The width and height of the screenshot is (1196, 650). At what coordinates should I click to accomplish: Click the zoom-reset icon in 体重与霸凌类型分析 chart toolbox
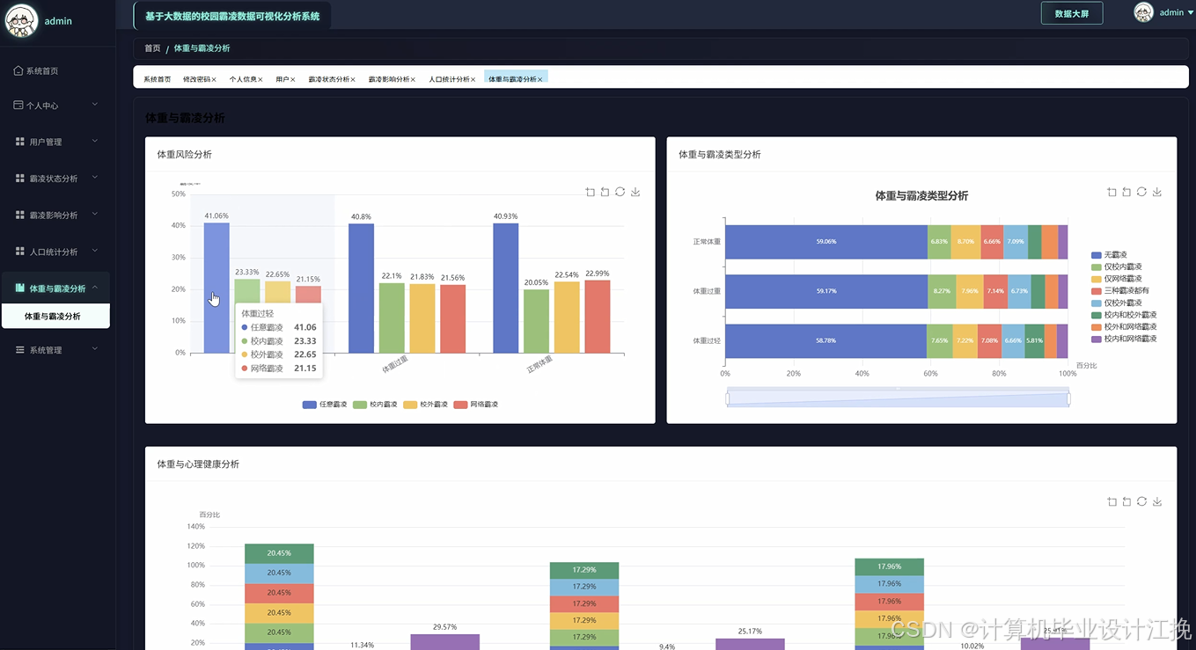pyautogui.click(x=1126, y=192)
